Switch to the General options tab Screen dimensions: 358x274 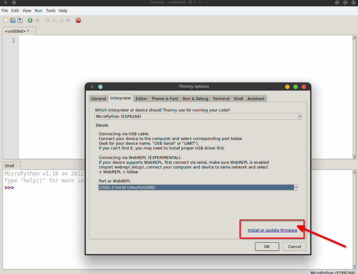tap(99, 99)
